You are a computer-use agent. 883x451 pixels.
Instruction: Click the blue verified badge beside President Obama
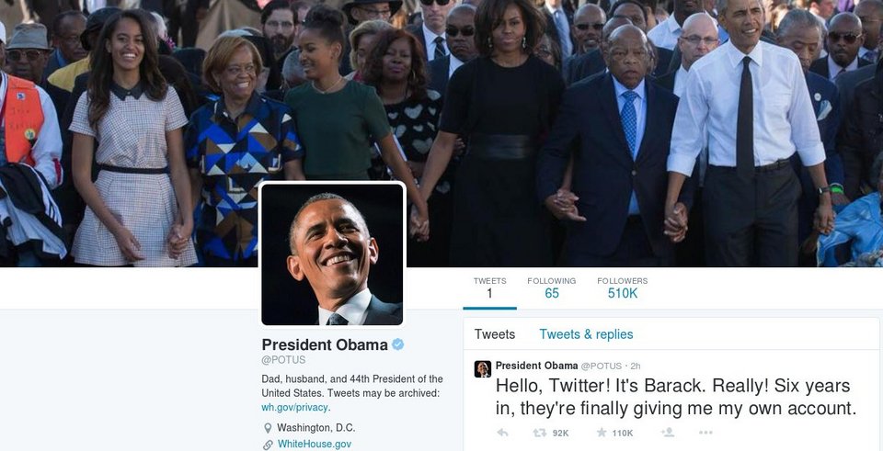coord(397,344)
